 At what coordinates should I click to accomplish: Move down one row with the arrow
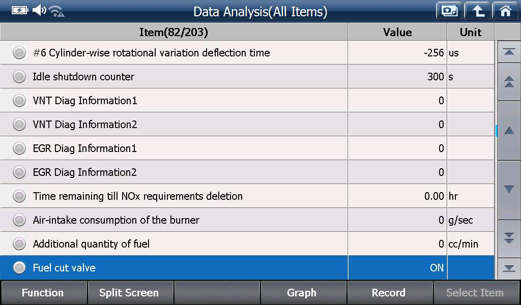[509, 190]
